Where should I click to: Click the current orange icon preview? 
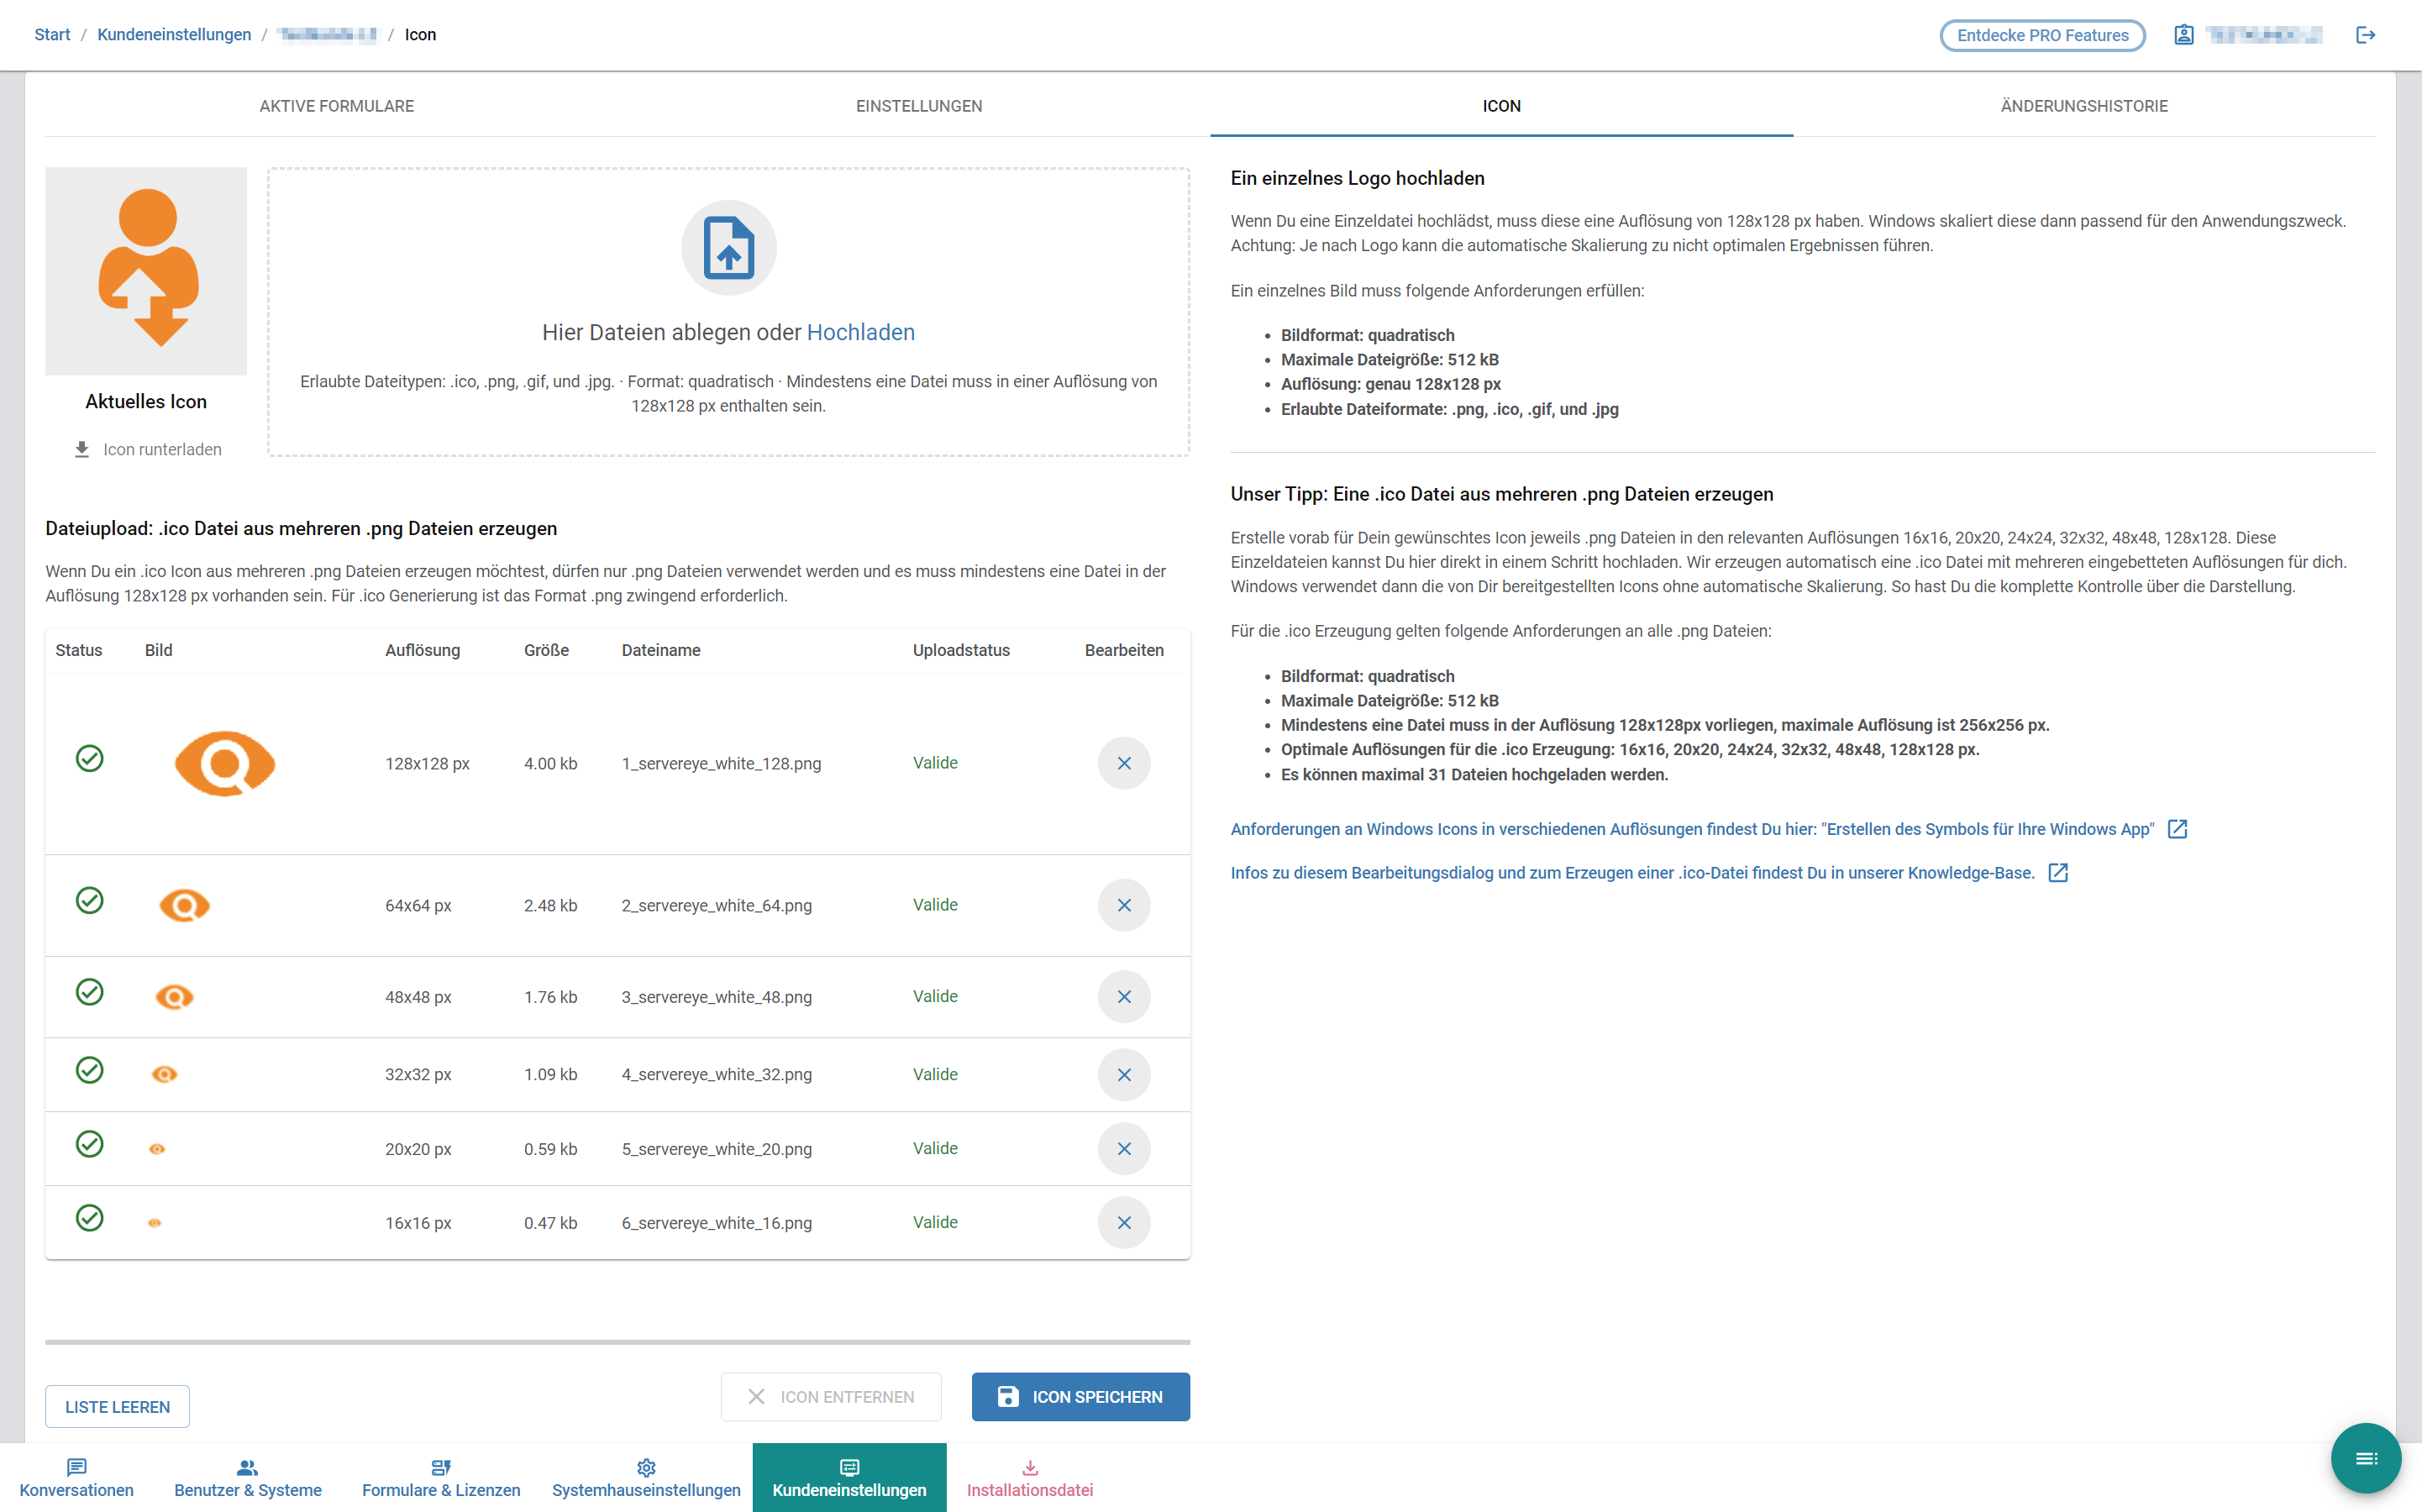coord(146,270)
